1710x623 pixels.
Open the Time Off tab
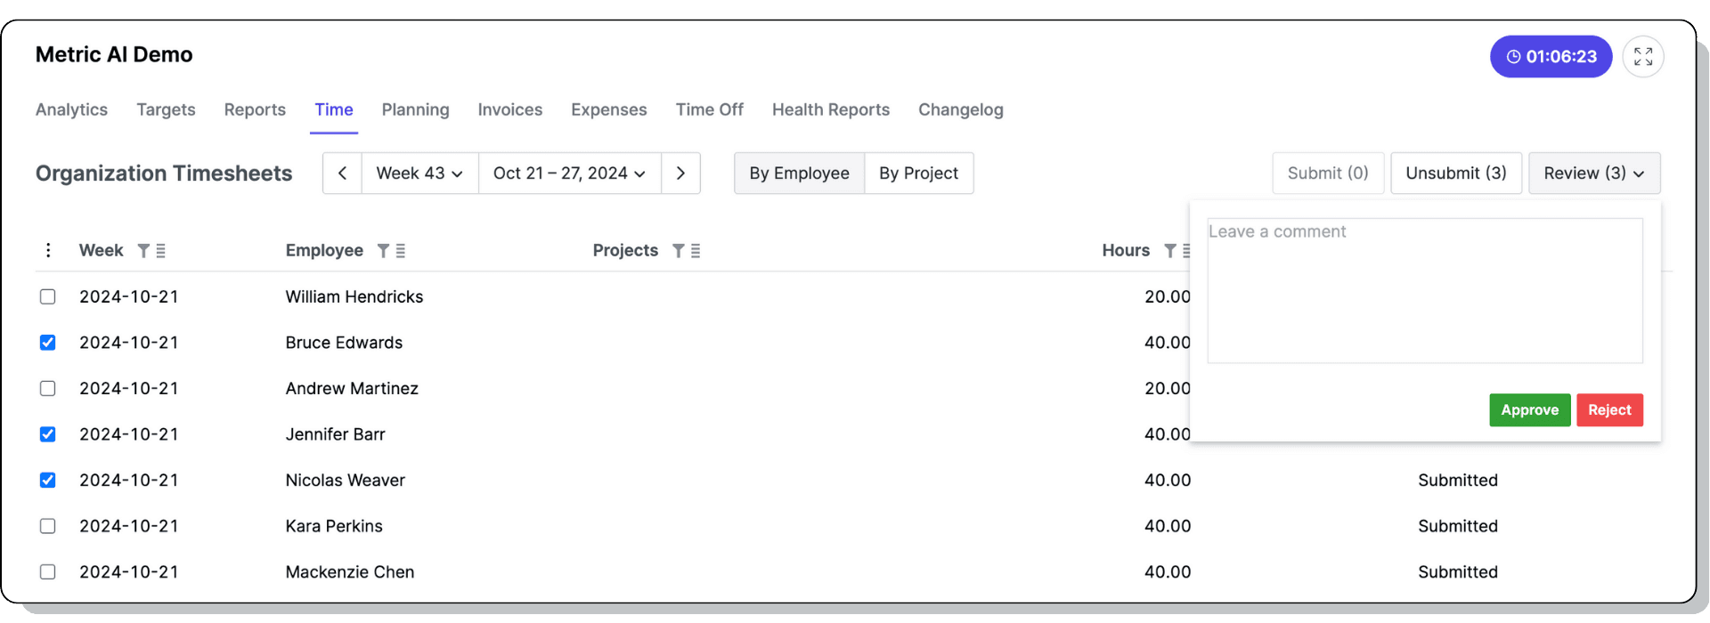709,109
